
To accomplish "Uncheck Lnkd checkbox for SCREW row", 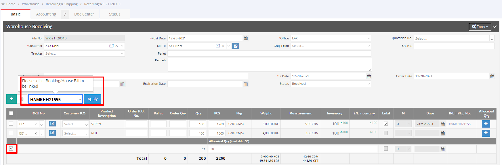I will 386,124.
